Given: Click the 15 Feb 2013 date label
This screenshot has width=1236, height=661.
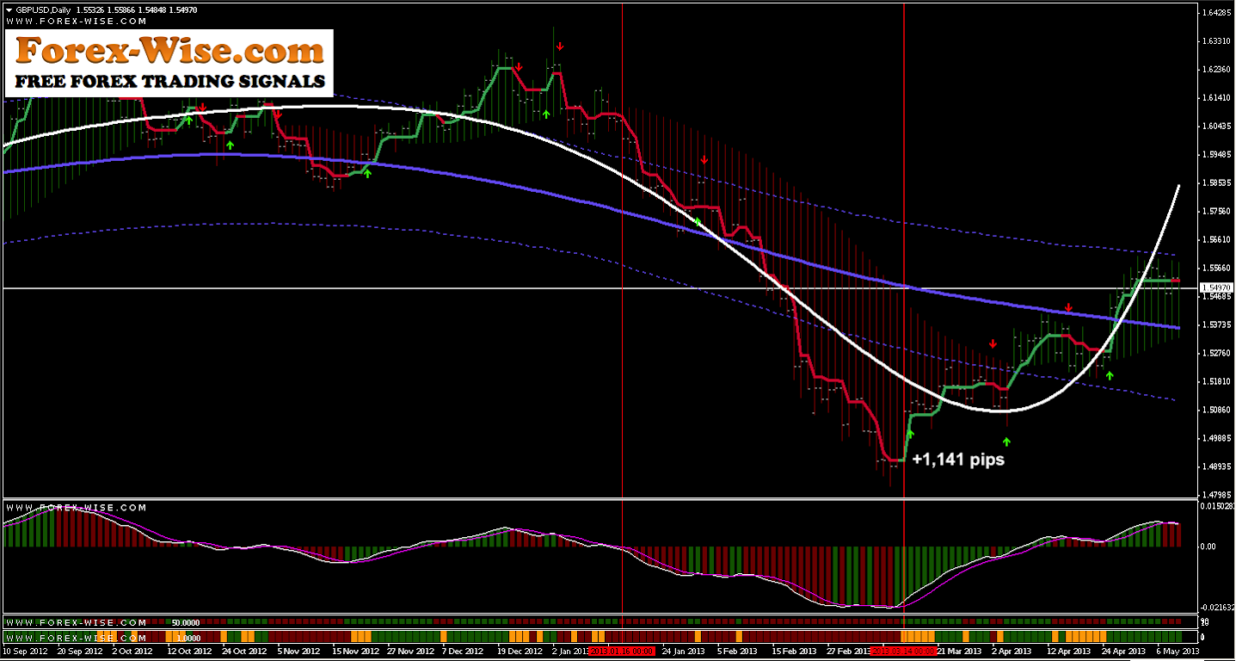Looking at the screenshot, I should (794, 652).
